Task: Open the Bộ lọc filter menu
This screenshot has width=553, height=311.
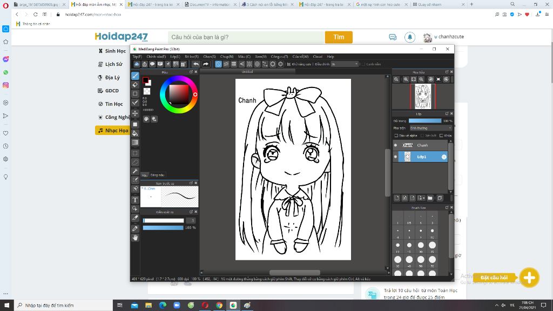Action: click(x=192, y=56)
